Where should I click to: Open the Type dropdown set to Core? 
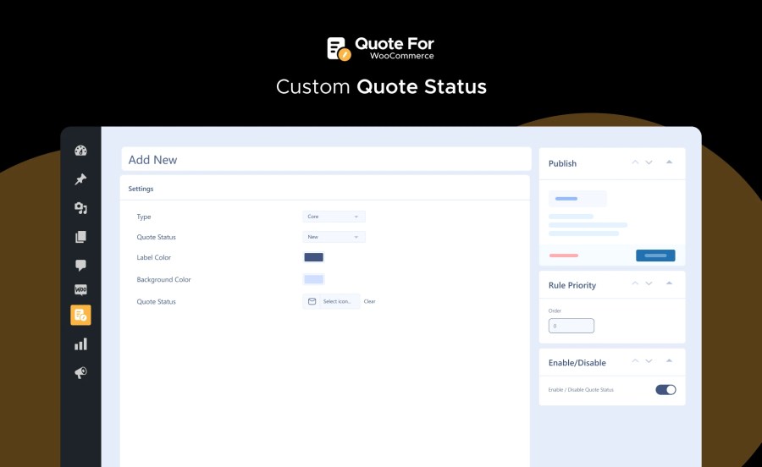[x=334, y=217]
